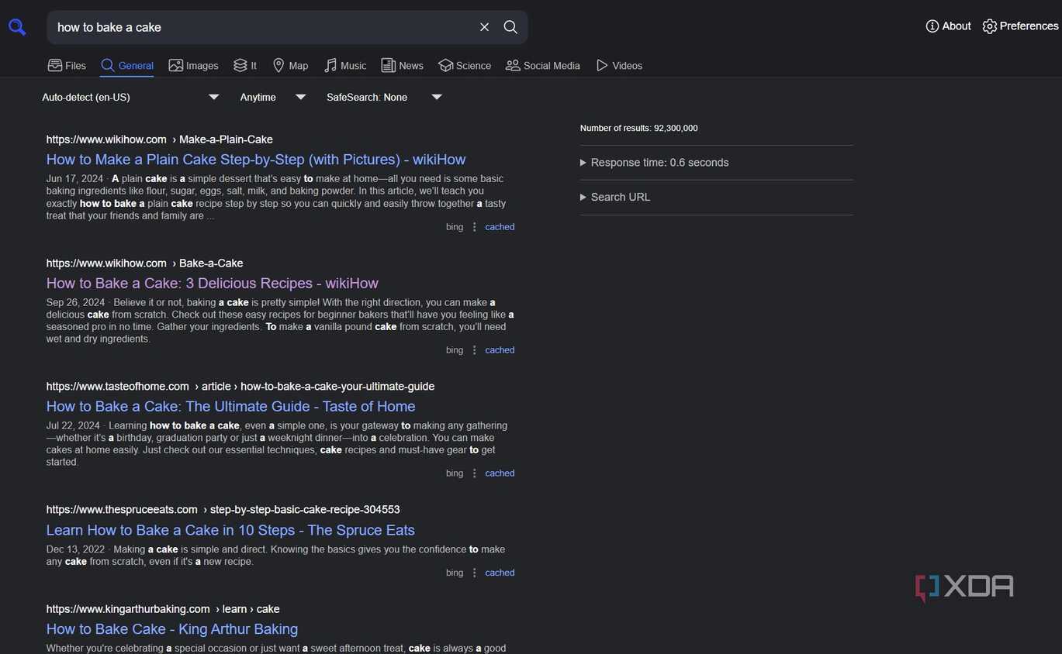The width and height of the screenshot is (1062, 654).
Task: Click the wikihow.com Make-a-Plain-Cake URL
Action: (159, 139)
